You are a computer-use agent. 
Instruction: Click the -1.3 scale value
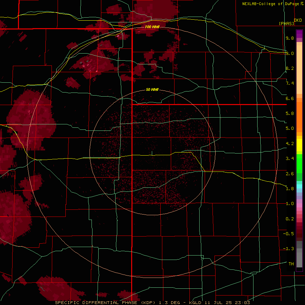[288, 249]
